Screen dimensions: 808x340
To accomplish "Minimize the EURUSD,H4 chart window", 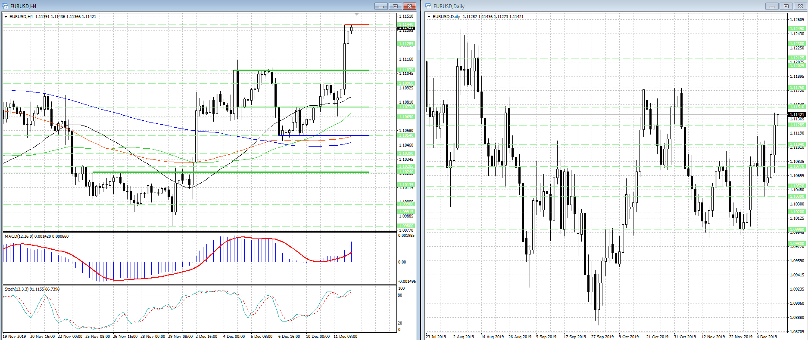I will [x=381, y=6].
